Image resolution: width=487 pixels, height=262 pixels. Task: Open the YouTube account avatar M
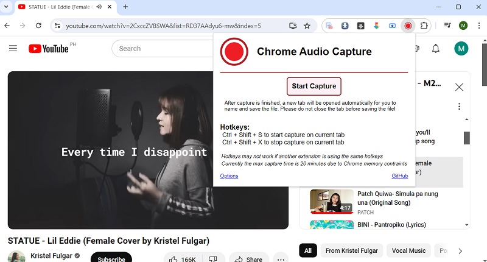[x=461, y=49]
